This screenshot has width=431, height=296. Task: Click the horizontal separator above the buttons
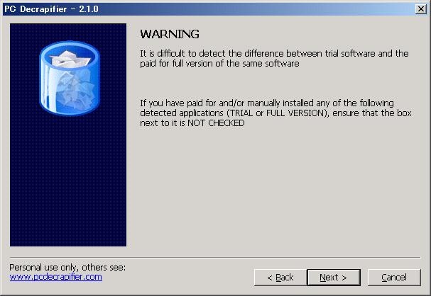point(215,258)
